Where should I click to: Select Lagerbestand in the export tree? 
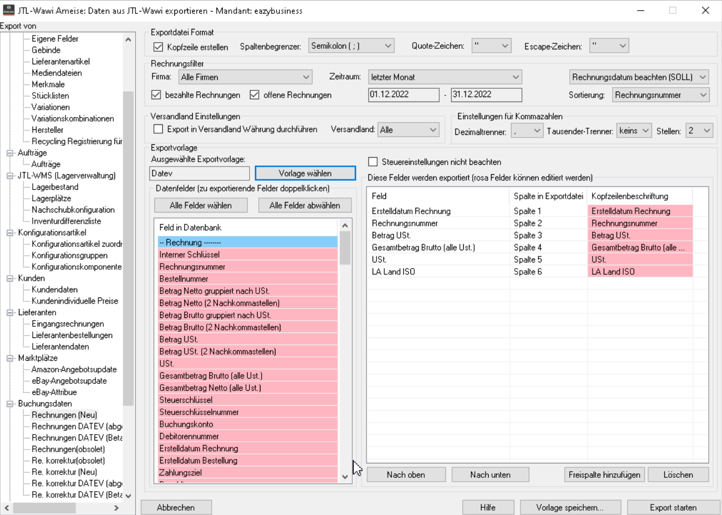(55, 187)
